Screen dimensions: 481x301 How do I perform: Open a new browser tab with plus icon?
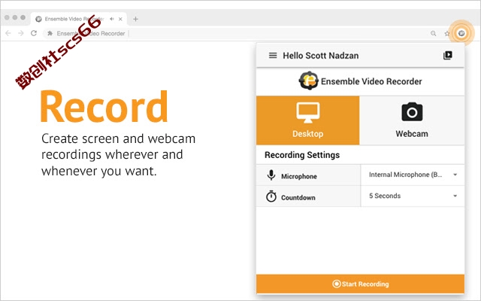135,19
